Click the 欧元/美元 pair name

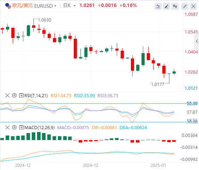(23, 6)
